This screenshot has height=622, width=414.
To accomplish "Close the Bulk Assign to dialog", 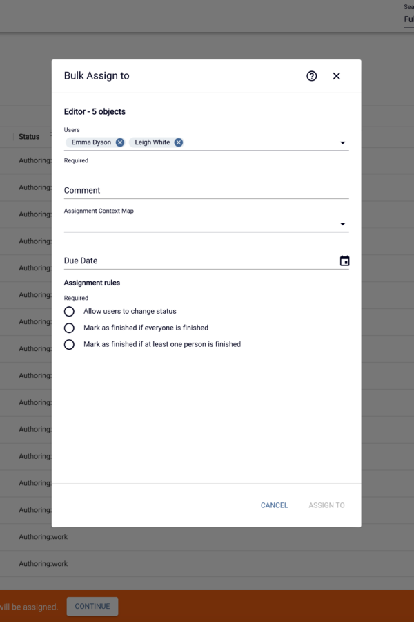I will [x=336, y=76].
